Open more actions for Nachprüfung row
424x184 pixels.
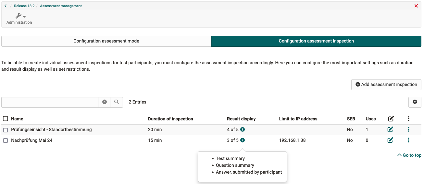point(408,140)
